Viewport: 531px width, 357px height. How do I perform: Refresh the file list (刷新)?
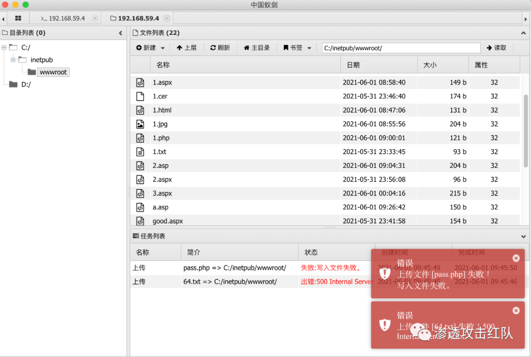click(220, 48)
